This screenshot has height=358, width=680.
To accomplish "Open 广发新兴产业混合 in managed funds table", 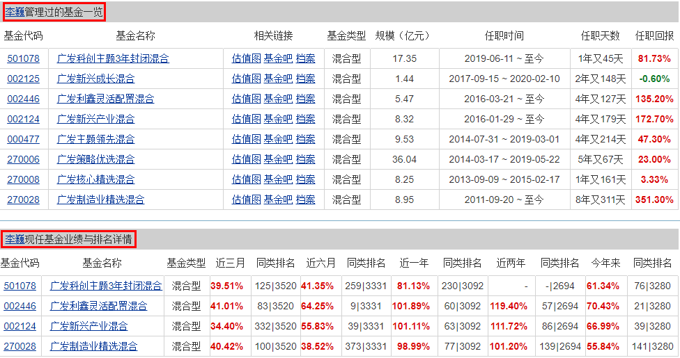I will (x=96, y=119).
